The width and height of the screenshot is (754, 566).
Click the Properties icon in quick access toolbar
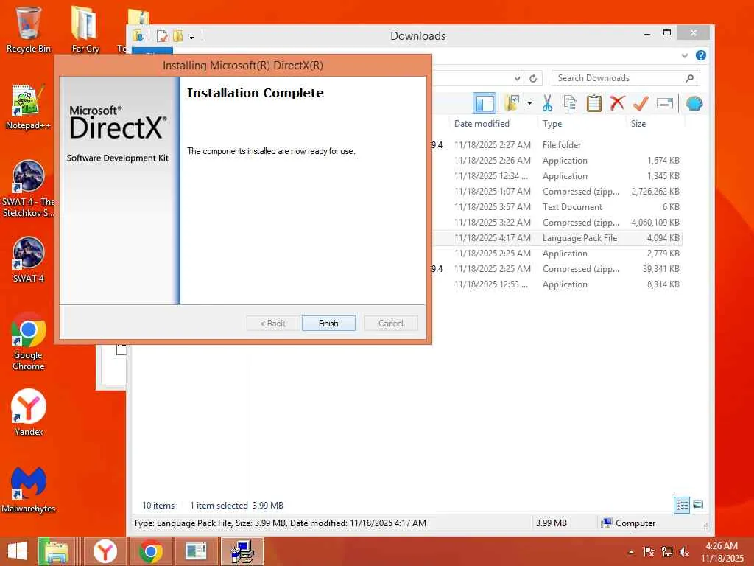pyautogui.click(x=162, y=36)
